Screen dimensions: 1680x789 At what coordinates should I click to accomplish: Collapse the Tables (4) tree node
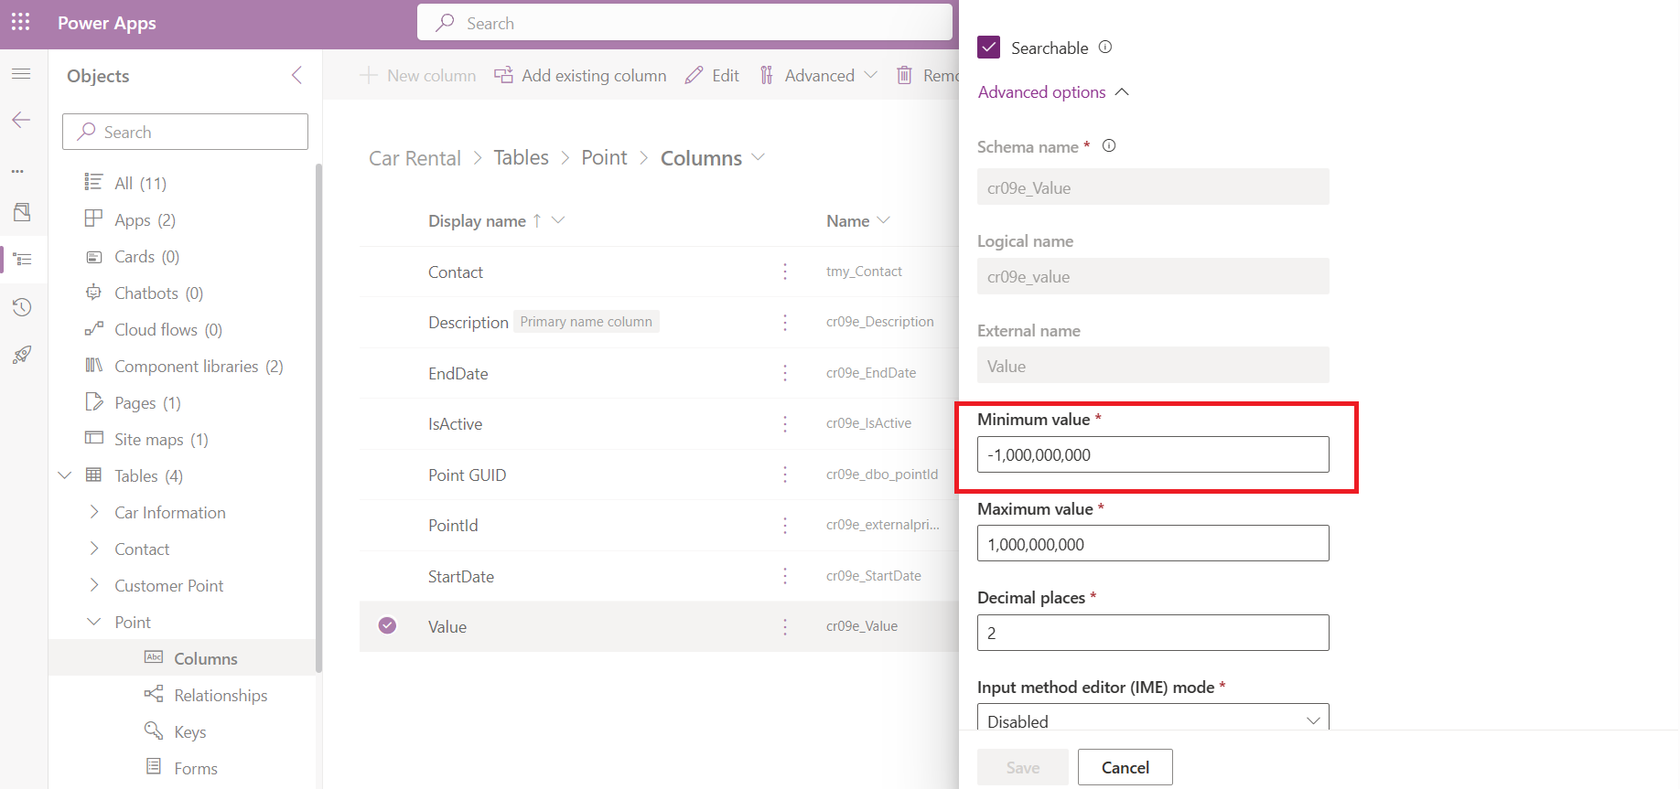click(x=65, y=475)
